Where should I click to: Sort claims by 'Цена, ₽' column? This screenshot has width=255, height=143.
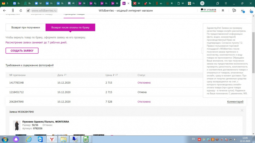click(x=111, y=75)
